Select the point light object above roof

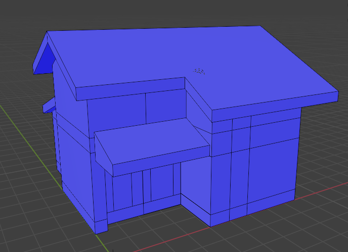click(x=199, y=71)
